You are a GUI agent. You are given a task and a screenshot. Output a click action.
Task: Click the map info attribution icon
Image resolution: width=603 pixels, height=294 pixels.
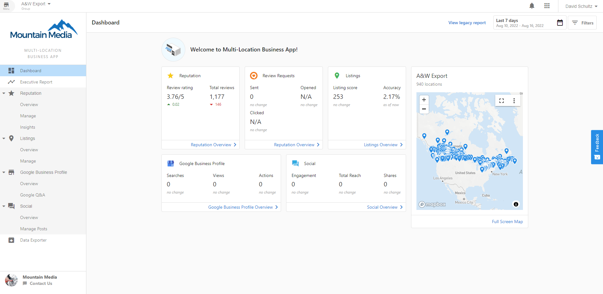point(516,204)
